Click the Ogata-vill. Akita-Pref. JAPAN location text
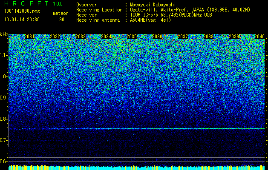The image size is (268, 170). click(190, 10)
